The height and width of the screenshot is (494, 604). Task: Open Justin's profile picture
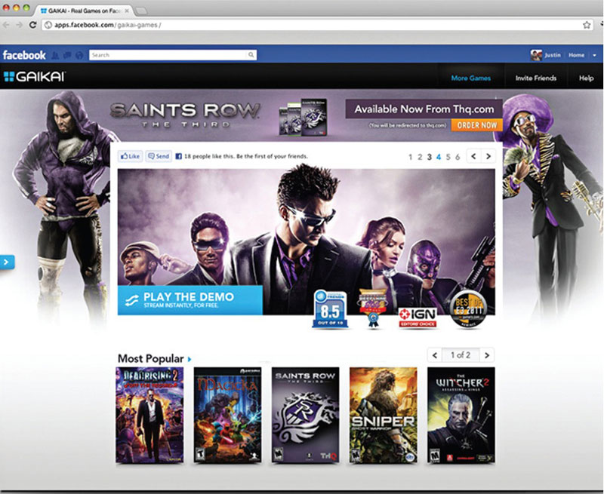[x=536, y=55]
